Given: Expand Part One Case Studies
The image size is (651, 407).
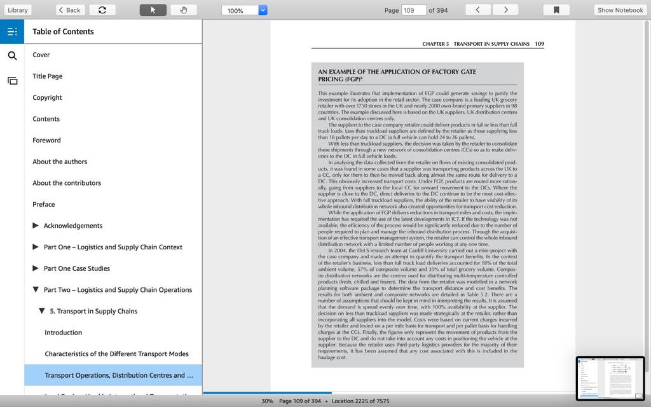Looking at the screenshot, I should tap(36, 268).
